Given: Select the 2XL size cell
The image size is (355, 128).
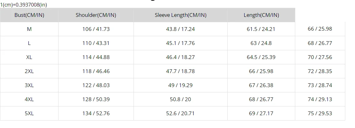Looking at the screenshot, I should pyautogui.click(x=29, y=71).
